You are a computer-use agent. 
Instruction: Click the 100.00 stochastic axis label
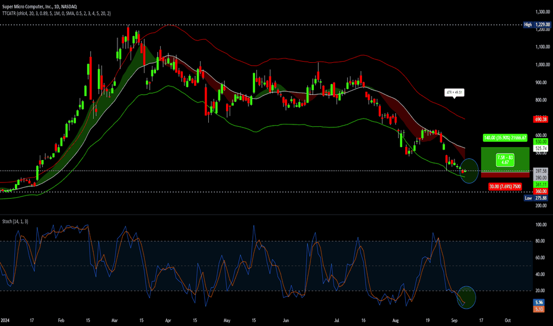pyautogui.click(x=541, y=225)
